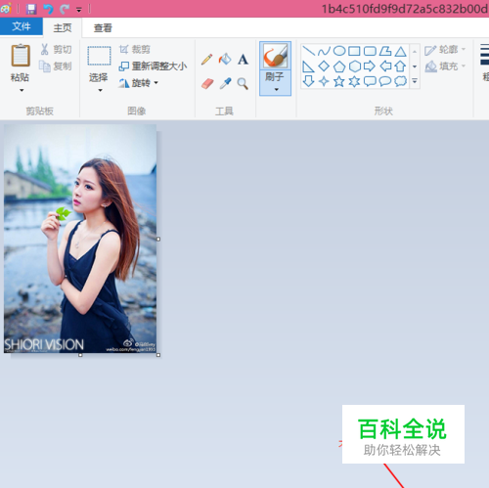The width and height of the screenshot is (489, 488).
Task: Select the Eraser tool
Action: pos(207,84)
